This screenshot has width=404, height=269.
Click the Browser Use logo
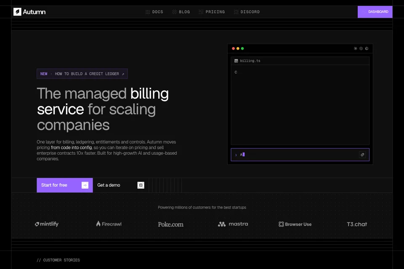(295, 224)
